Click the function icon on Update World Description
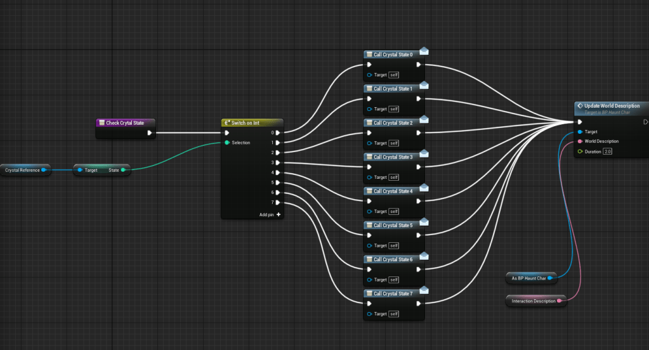649x350 pixels. click(x=580, y=106)
